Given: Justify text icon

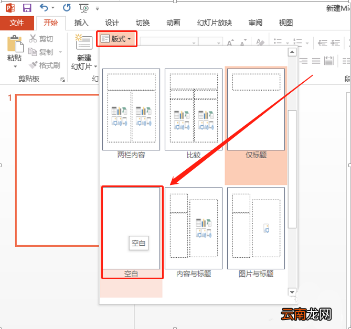Looking at the screenshot, I should pos(316,61).
